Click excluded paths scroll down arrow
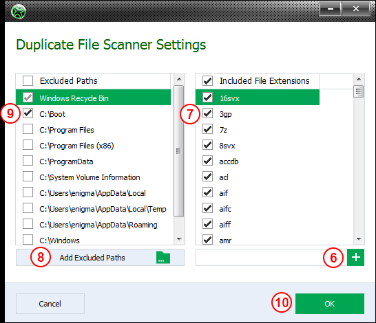376x323 pixels. 179,238
